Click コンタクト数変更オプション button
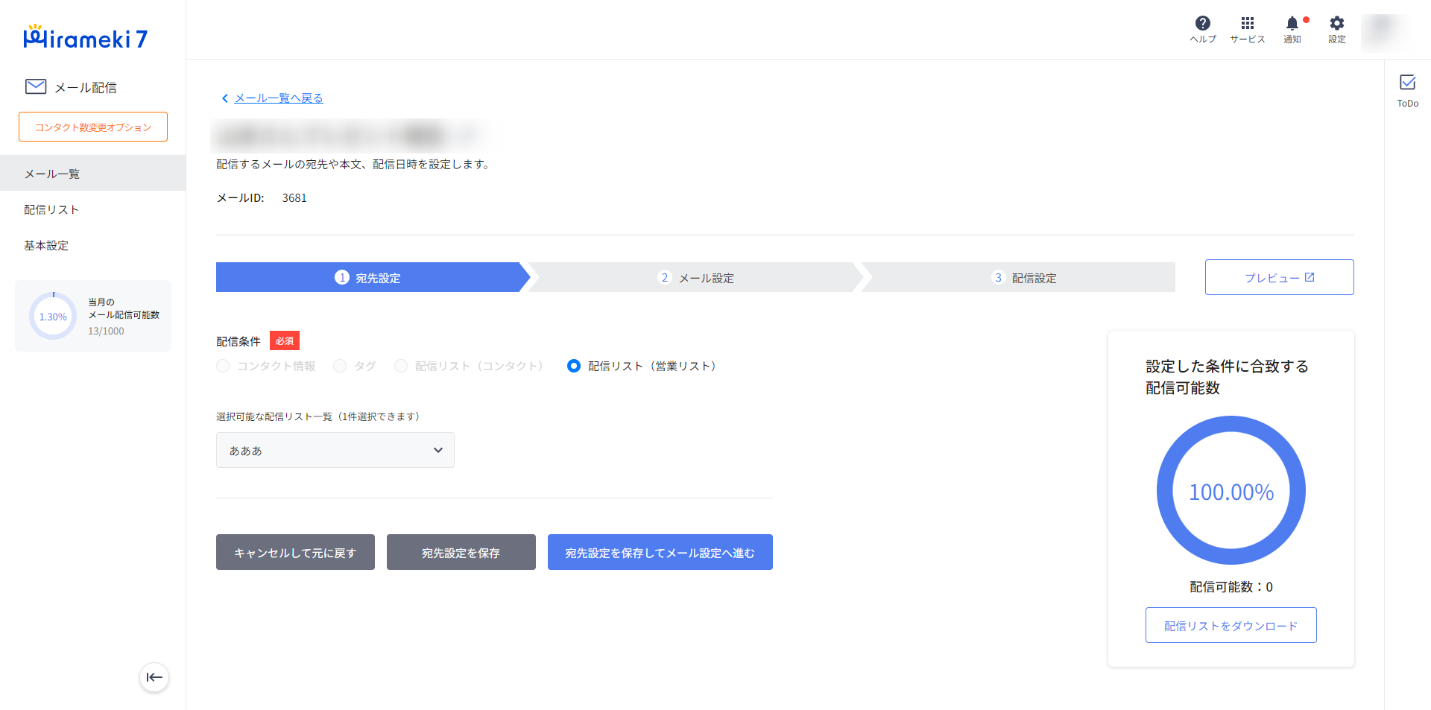Image resolution: width=1431 pixels, height=710 pixels. click(x=93, y=127)
